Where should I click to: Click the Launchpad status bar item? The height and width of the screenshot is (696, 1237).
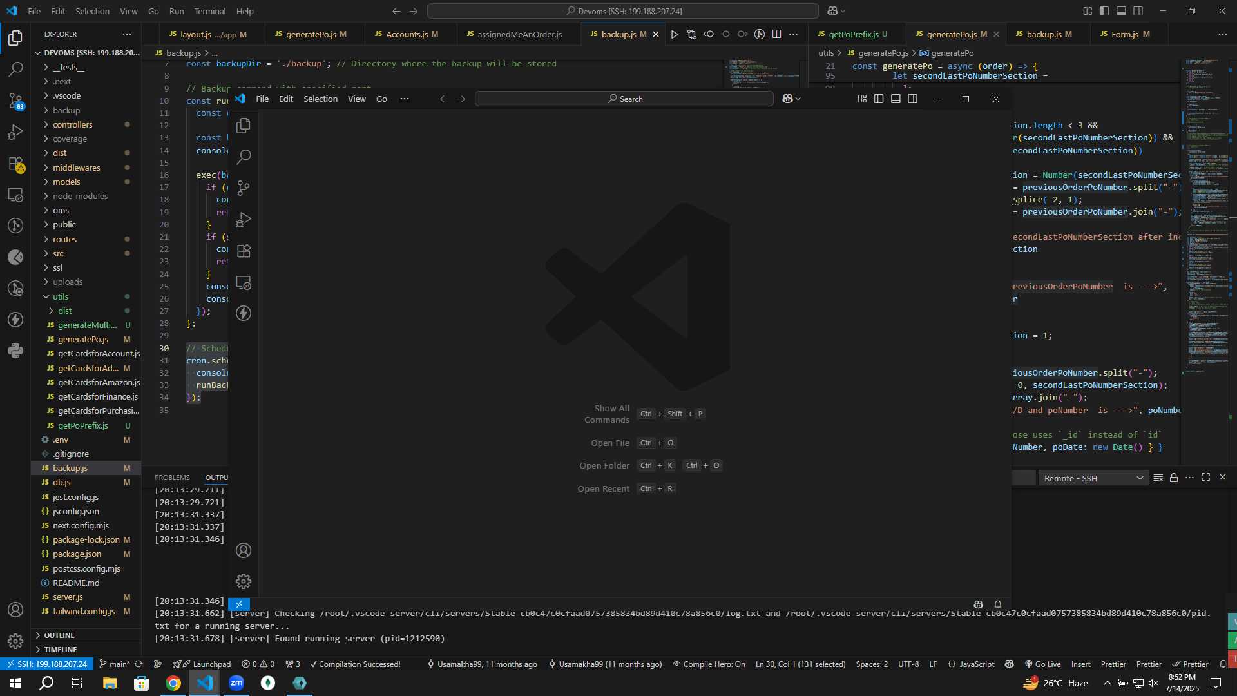click(202, 664)
